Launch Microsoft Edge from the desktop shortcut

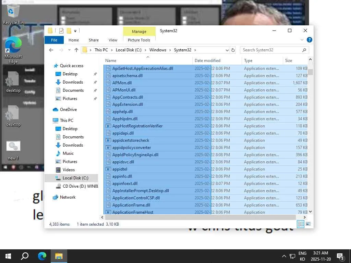click(13, 50)
